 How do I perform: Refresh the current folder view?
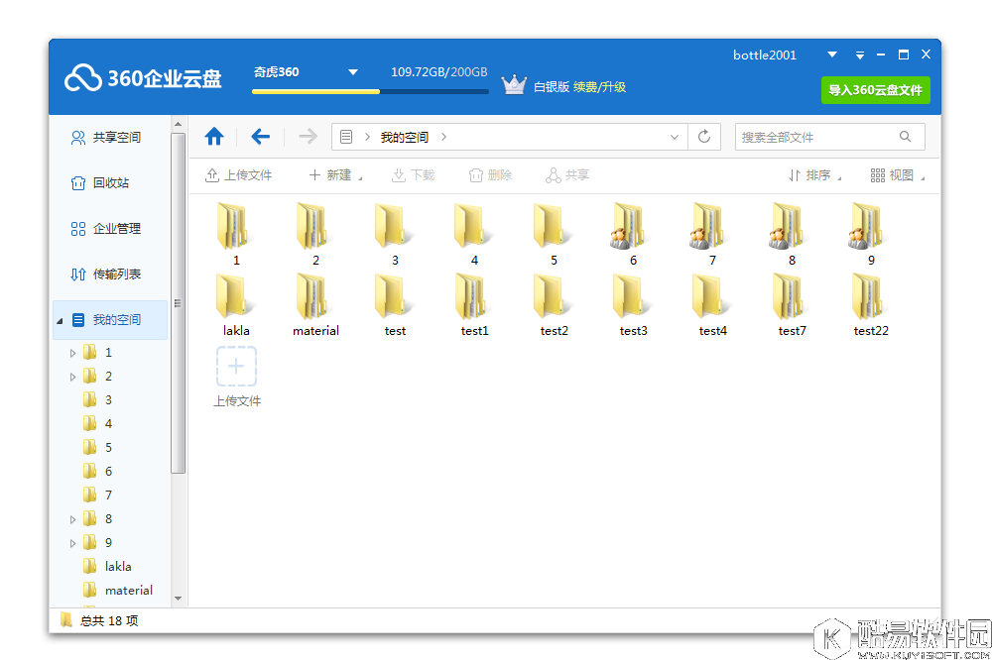(x=704, y=136)
